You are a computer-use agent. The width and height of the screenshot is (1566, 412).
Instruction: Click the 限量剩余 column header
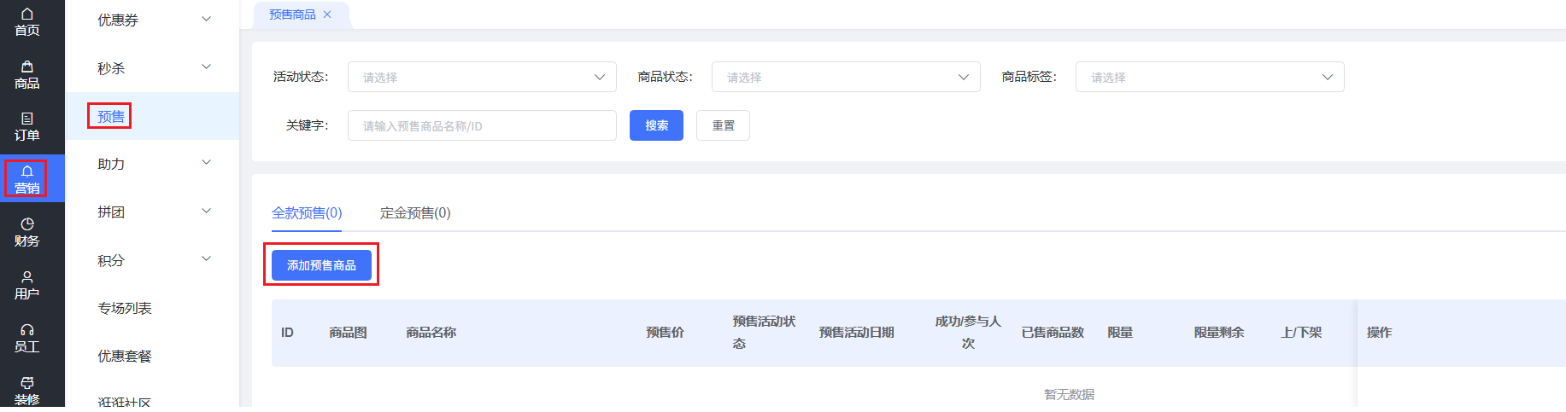[1219, 333]
